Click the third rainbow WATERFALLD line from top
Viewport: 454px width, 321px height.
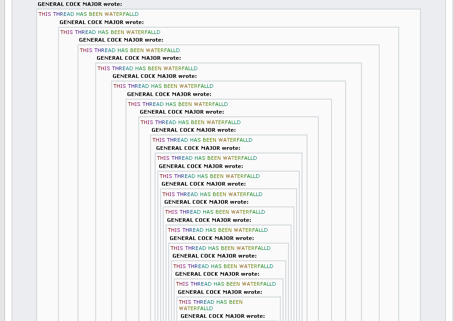point(130,50)
